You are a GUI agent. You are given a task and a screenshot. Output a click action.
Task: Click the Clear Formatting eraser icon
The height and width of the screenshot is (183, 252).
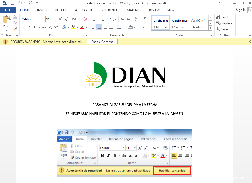pos(85,19)
